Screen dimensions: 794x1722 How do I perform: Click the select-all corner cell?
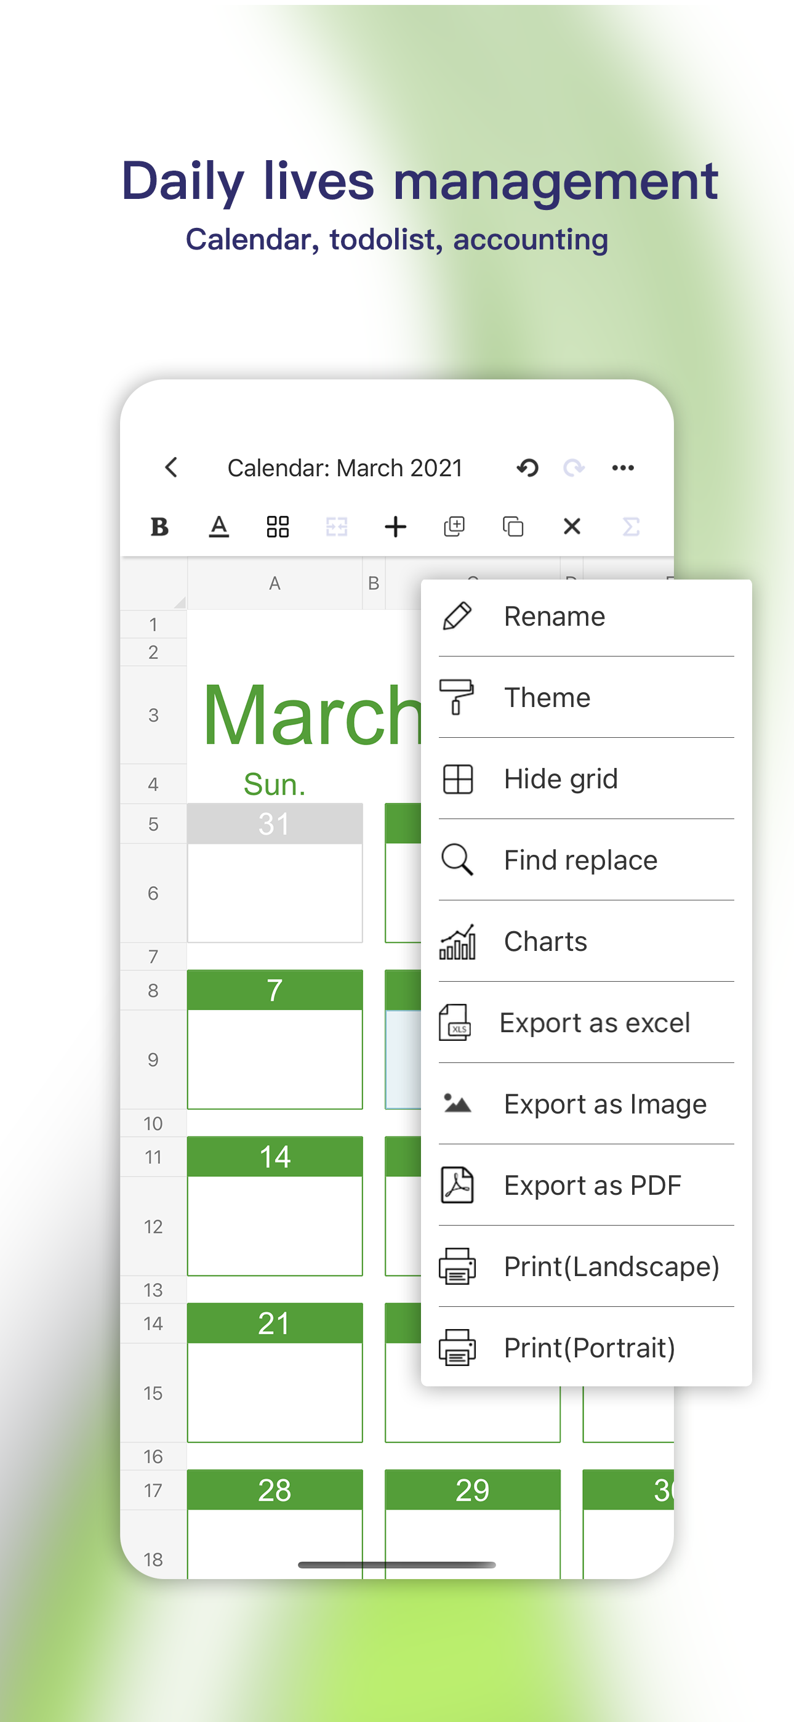point(154,584)
